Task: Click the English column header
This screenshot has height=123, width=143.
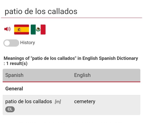Action: tap(82, 75)
